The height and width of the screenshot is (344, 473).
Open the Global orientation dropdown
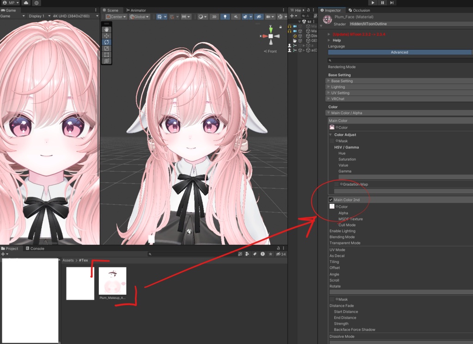[139, 17]
